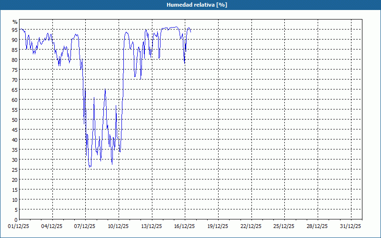Click the 60 y-axis tick label
This screenshot has width=381, height=238.
click(15, 99)
